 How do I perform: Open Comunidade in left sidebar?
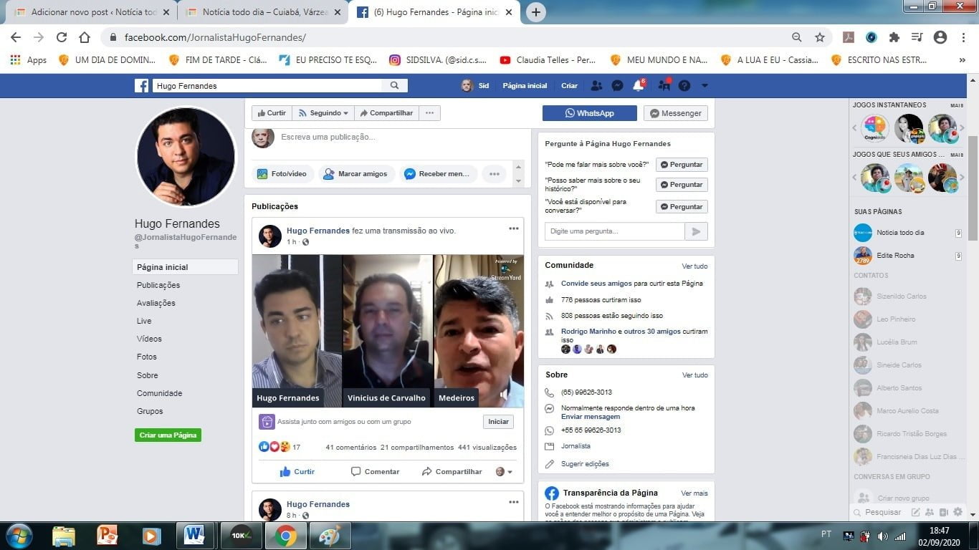coord(160,393)
